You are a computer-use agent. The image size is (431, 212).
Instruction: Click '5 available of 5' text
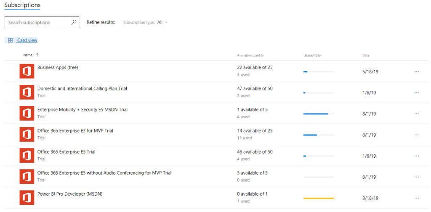(253, 173)
